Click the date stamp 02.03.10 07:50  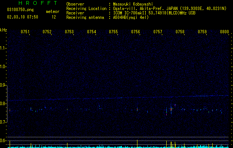coord(23,17)
